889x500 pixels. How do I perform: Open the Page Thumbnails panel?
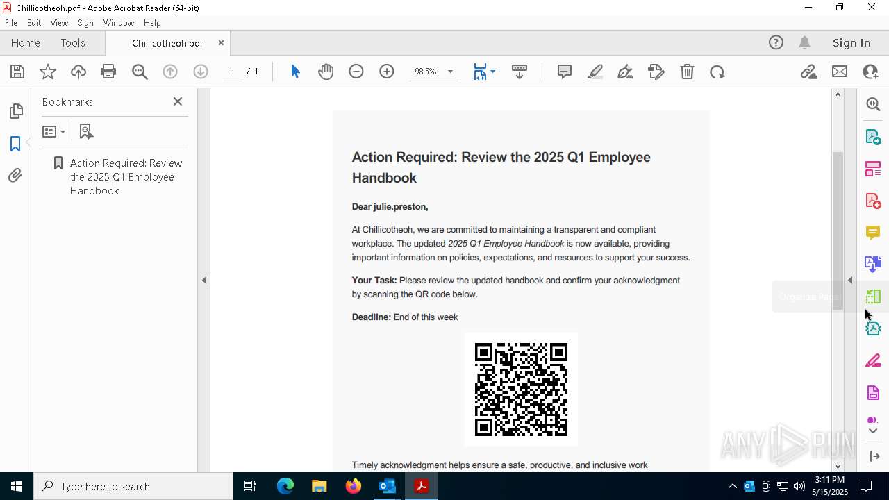(x=15, y=111)
